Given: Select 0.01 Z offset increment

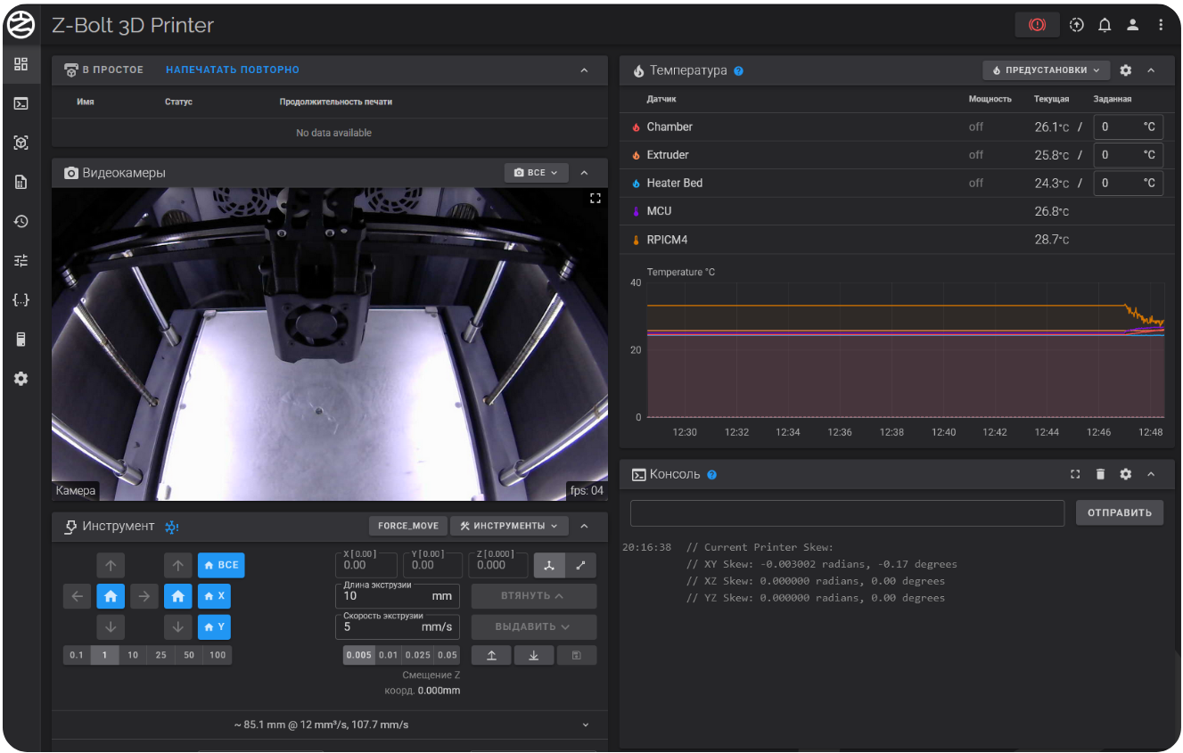Looking at the screenshot, I should tap(388, 655).
